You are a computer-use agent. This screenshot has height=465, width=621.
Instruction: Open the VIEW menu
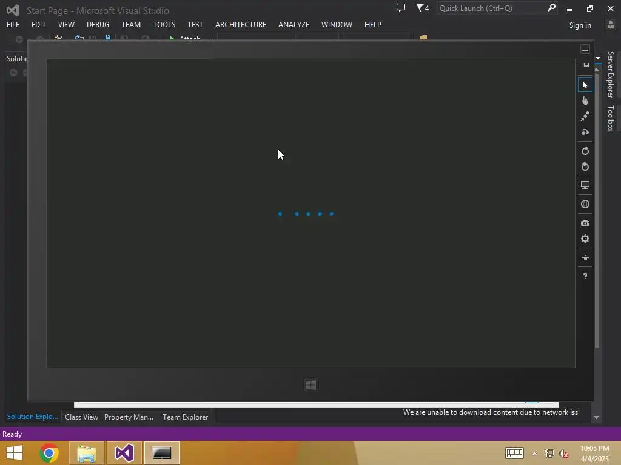[66, 24]
